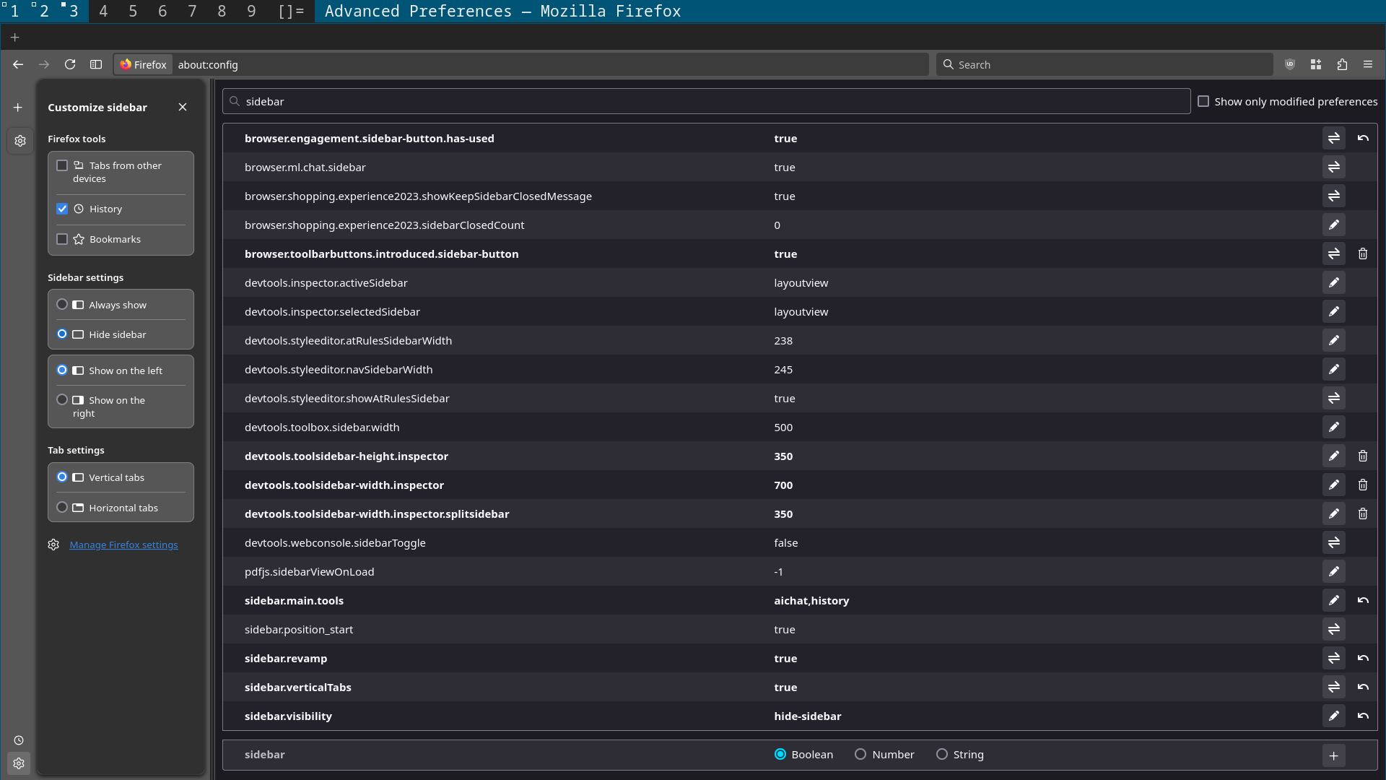Open the Firefox application hamburger menu
The image size is (1386, 780).
[x=1368, y=64]
